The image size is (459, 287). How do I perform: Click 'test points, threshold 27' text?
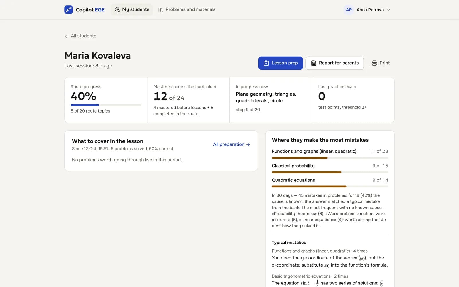pos(342,107)
